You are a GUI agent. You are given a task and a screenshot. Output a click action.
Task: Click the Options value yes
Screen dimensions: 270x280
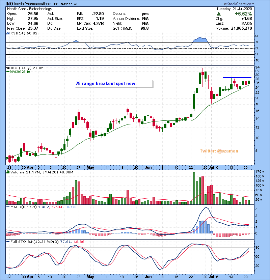pos(145,14)
